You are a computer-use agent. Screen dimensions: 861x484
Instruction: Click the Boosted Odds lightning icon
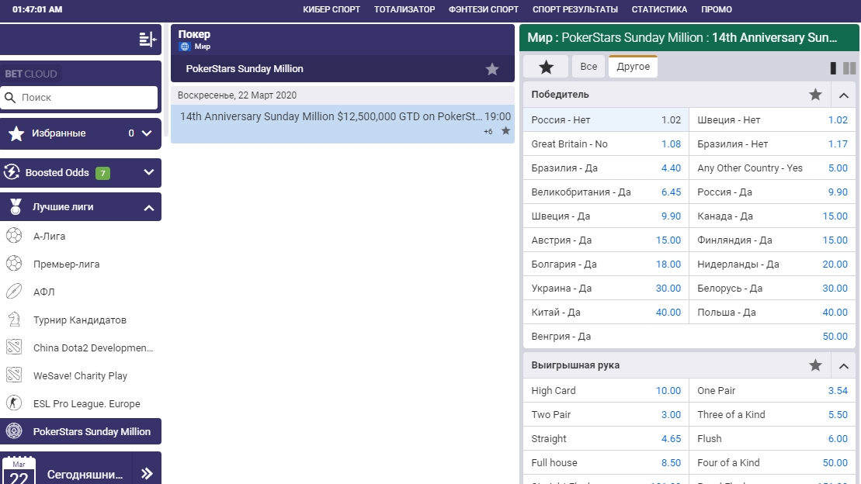[x=12, y=172]
